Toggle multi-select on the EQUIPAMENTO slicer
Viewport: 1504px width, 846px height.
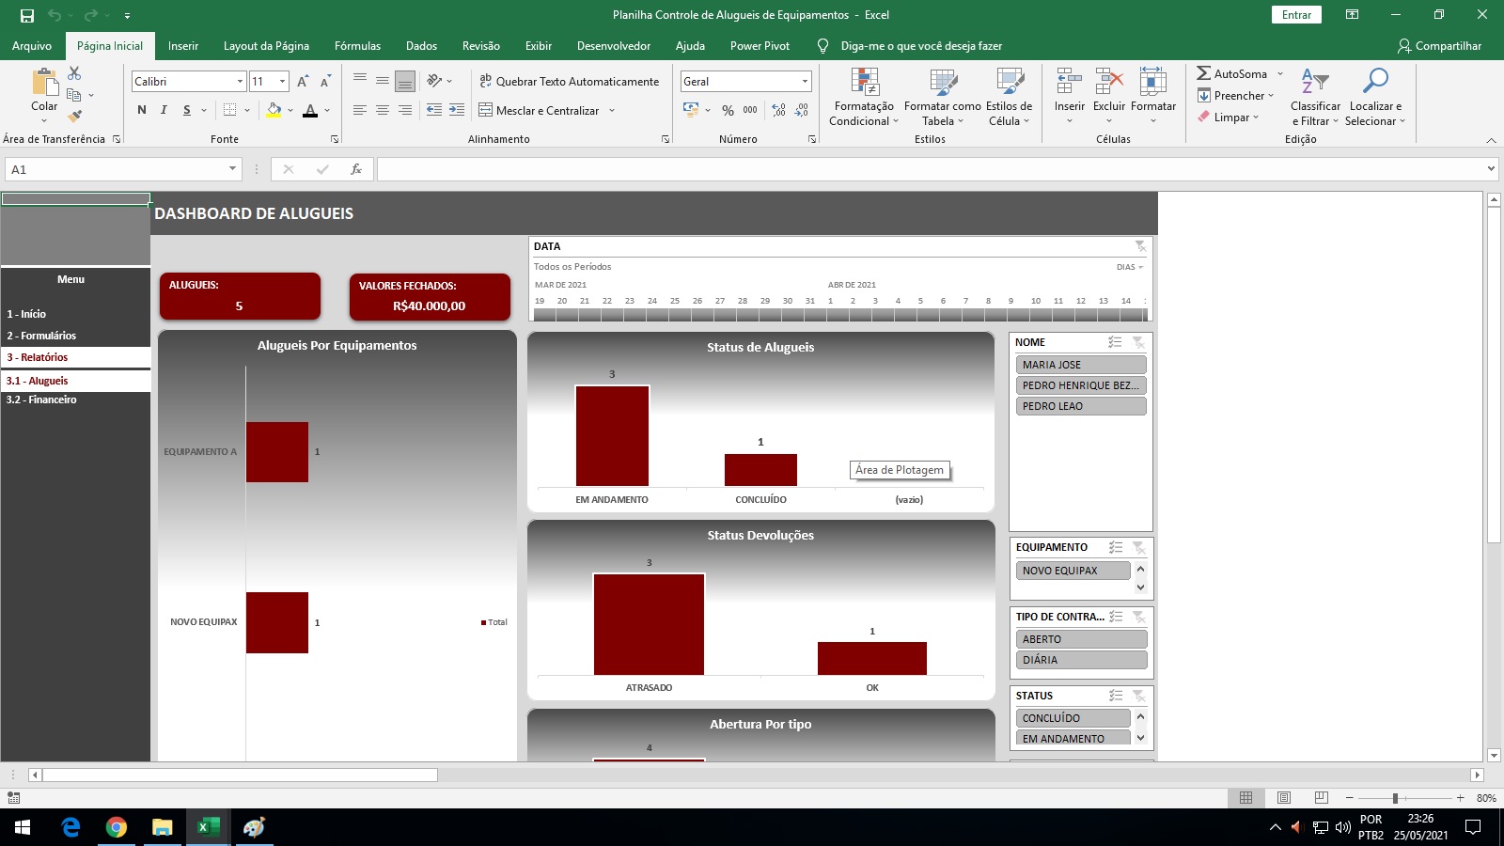click(x=1116, y=547)
